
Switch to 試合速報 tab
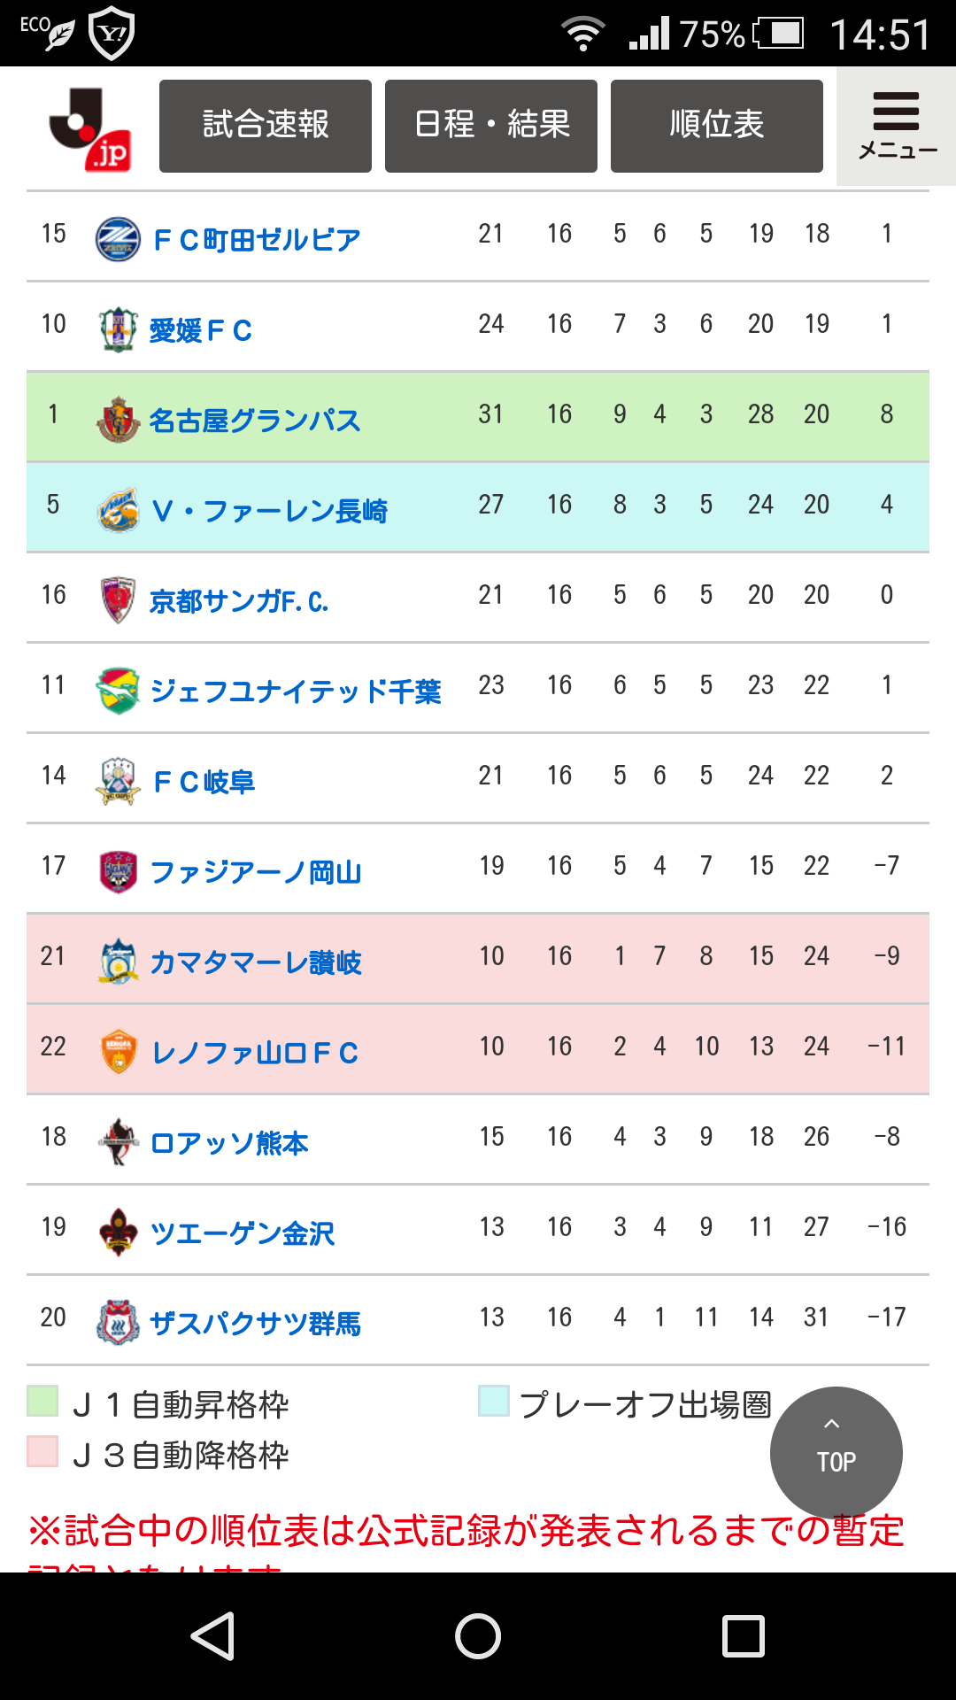(266, 126)
